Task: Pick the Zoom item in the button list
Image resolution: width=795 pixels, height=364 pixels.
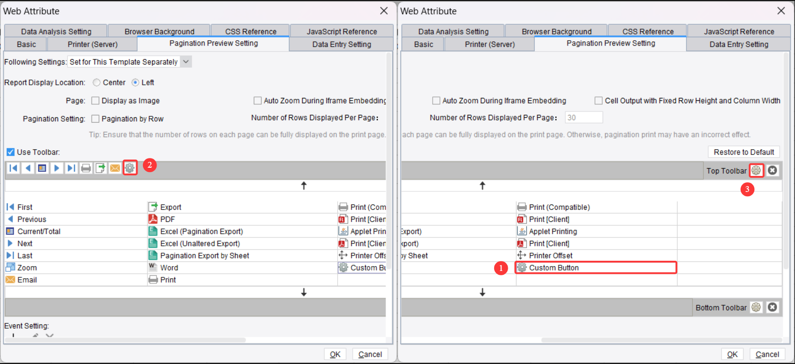Action: click(x=76, y=268)
